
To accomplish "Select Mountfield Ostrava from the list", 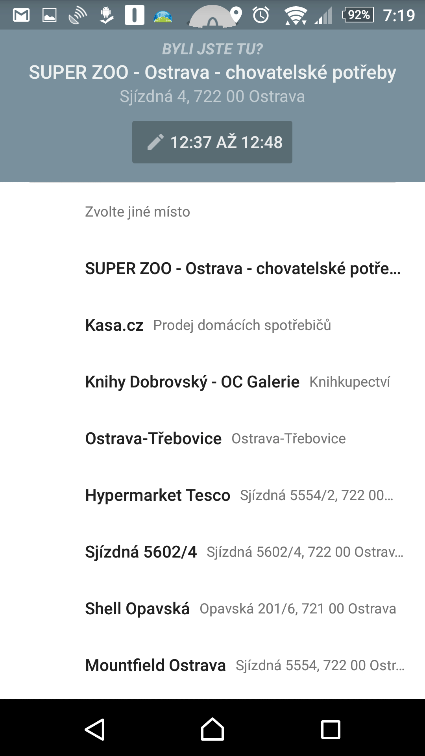I will [213, 665].
